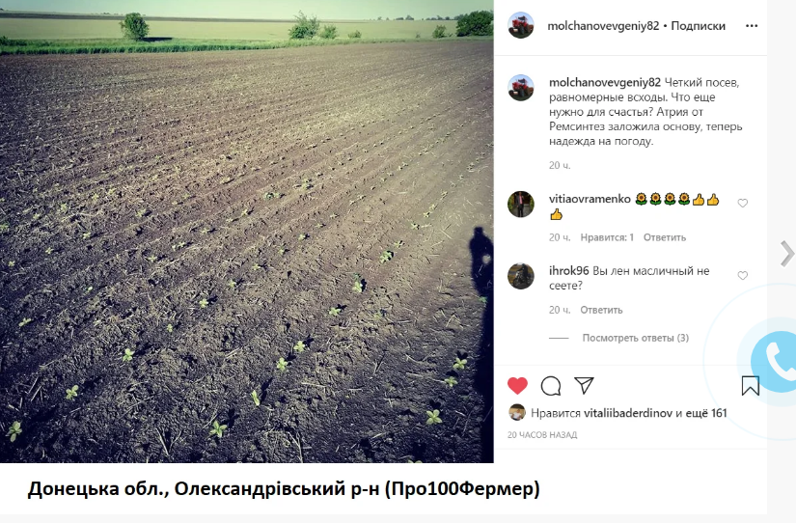Viewport: 796px width, 523px height.
Task: Like ihrok96's comment heart
Action: 742,275
